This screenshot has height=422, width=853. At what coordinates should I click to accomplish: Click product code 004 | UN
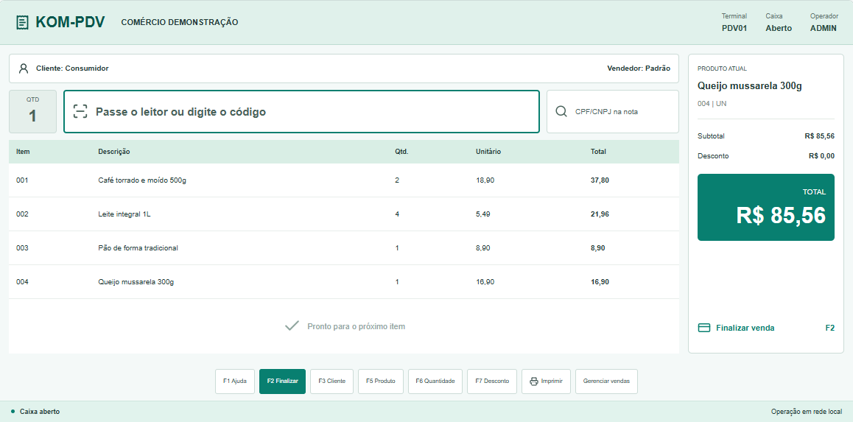click(712, 103)
